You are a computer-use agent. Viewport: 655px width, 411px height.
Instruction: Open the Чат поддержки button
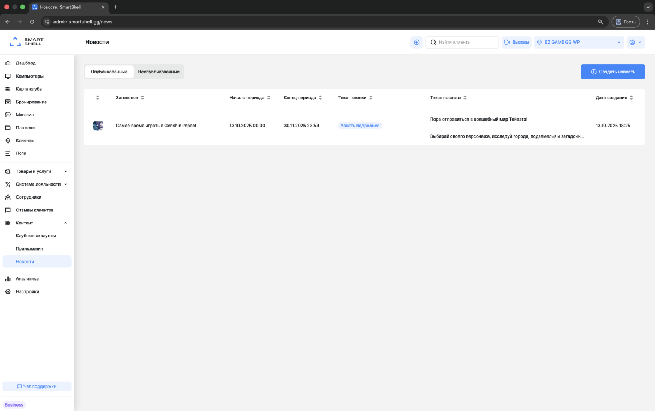(x=37, y=386)
